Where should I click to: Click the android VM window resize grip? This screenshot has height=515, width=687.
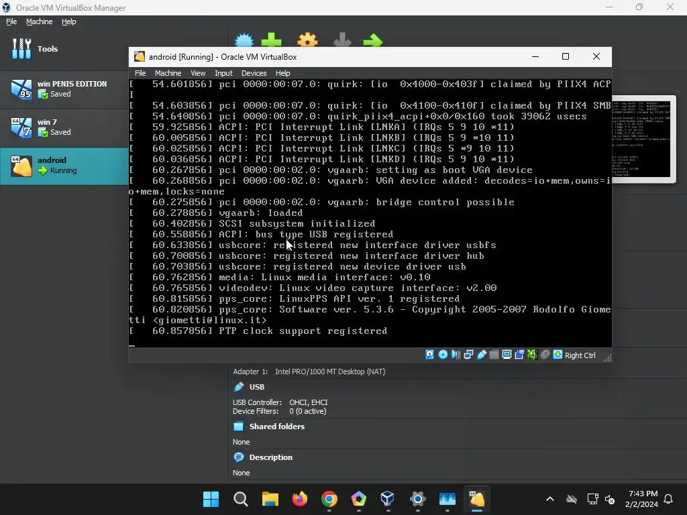point(607,358)
